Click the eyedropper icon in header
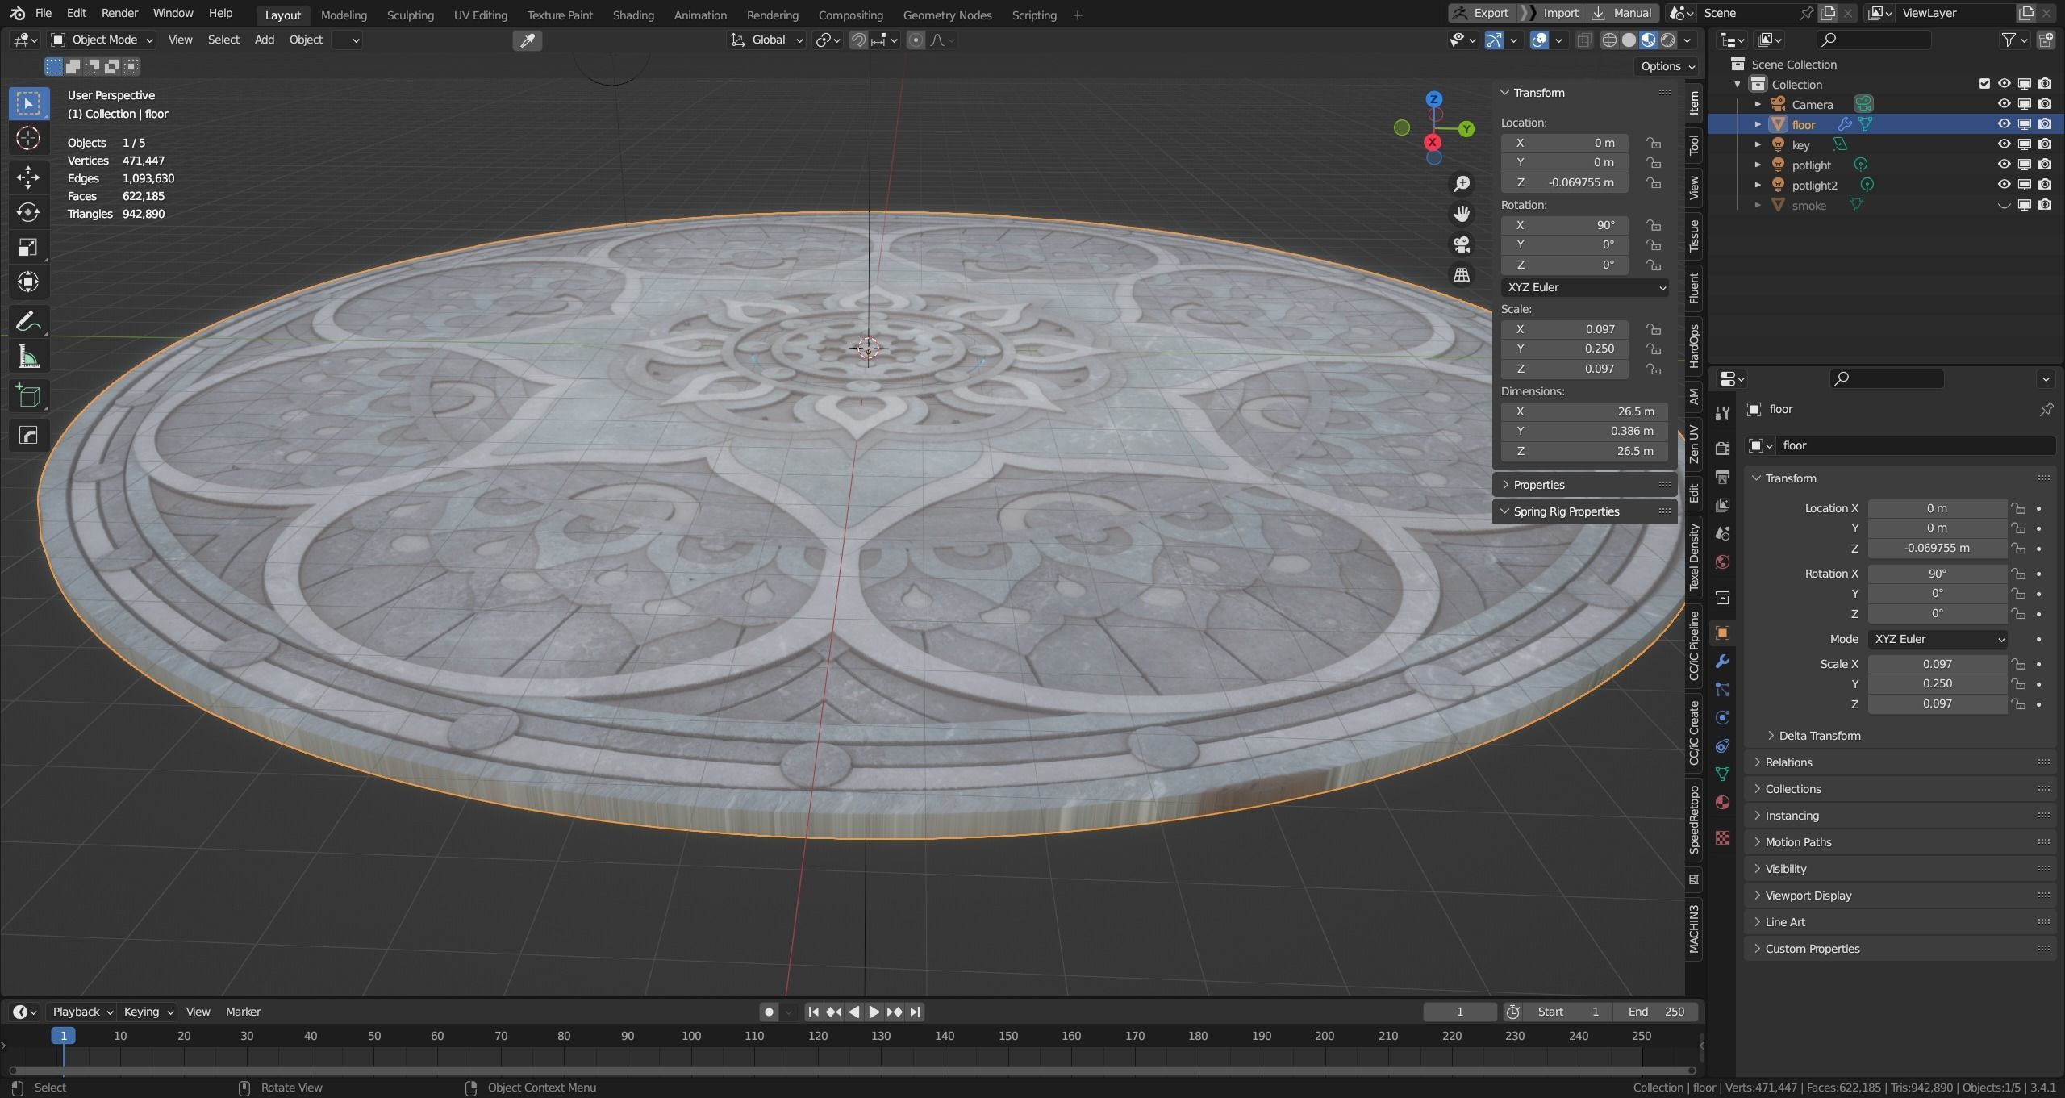 528,40
